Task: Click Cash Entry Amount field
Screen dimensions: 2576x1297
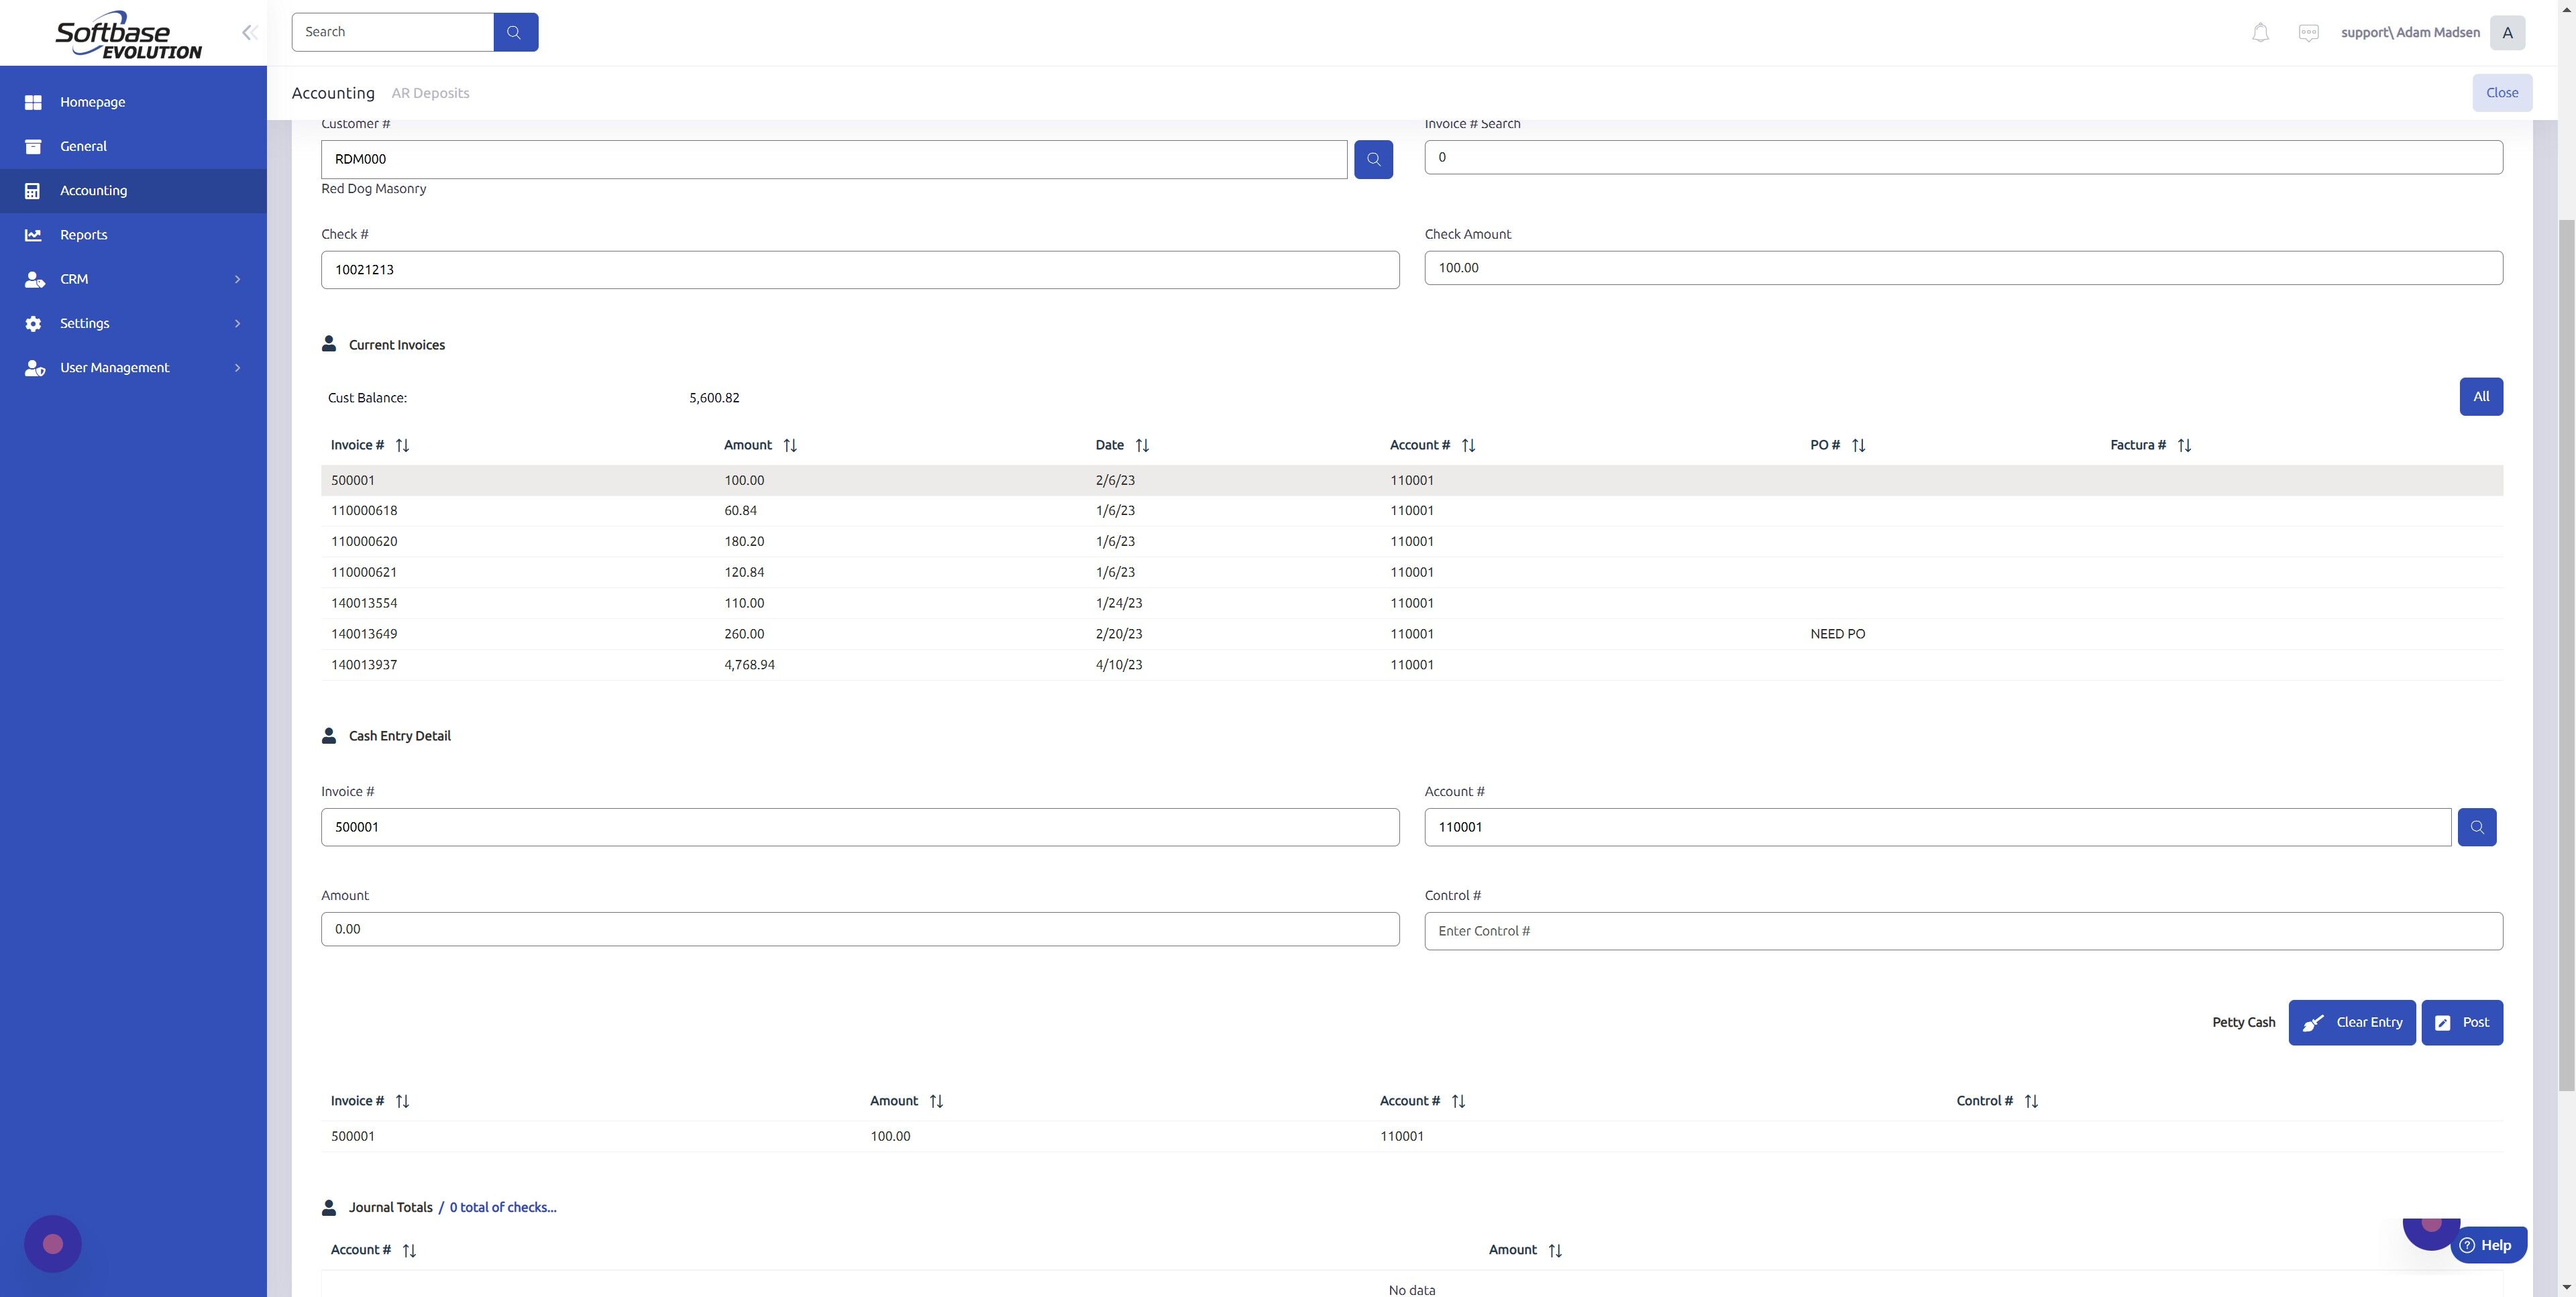Action: point(860,929)
